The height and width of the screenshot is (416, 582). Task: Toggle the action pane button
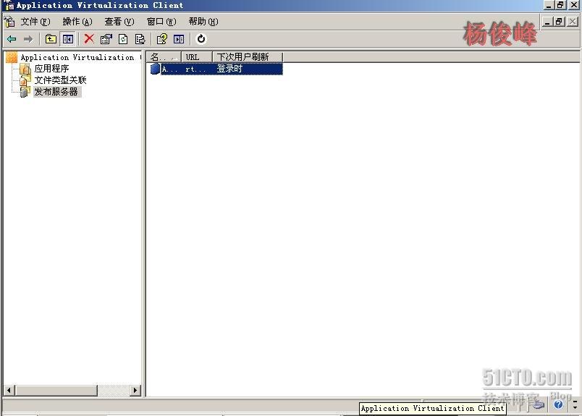pyautogui.click(x=179, y=39)
